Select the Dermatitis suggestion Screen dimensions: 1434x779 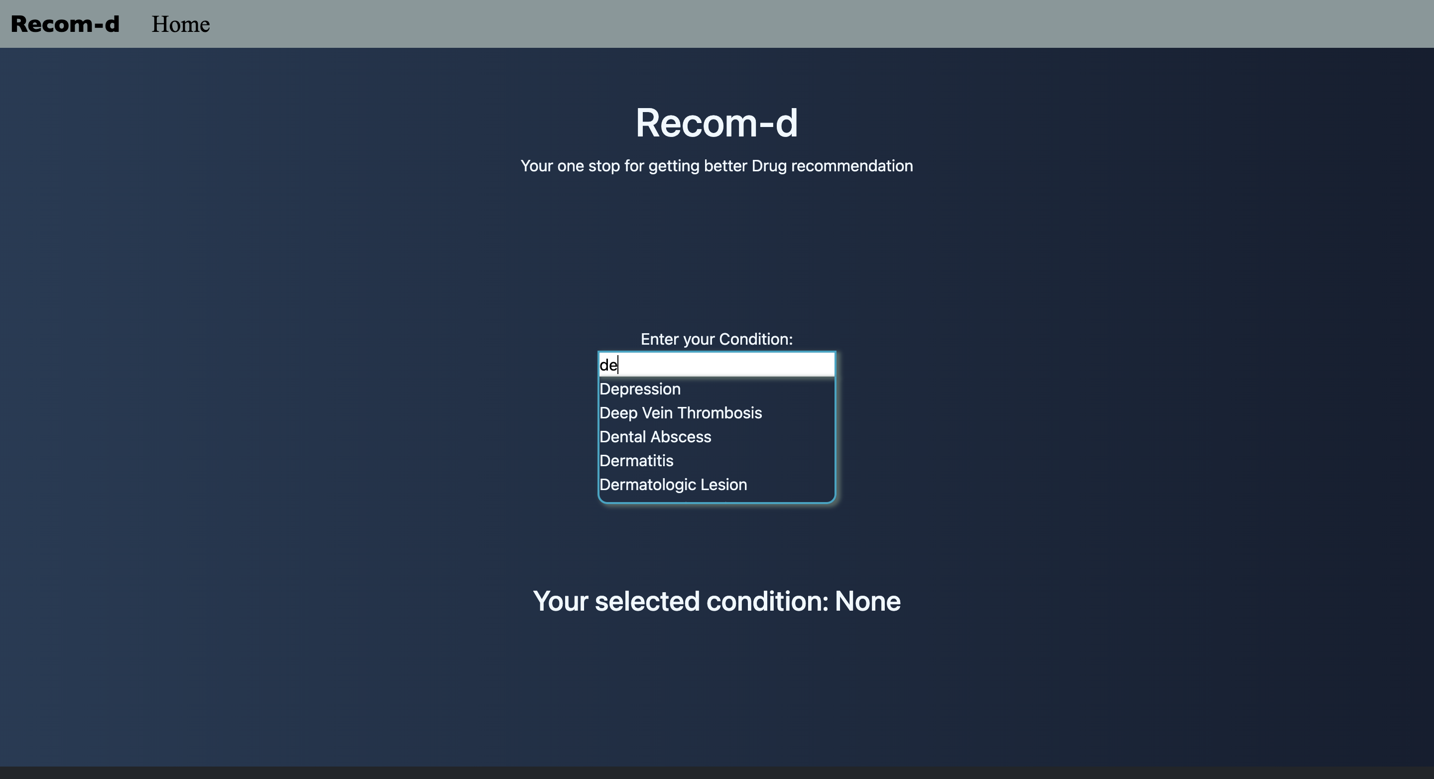[x=636, y=461]
